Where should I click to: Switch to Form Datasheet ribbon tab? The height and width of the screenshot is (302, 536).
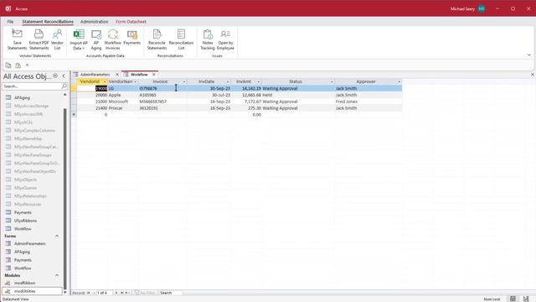point(131,22)
